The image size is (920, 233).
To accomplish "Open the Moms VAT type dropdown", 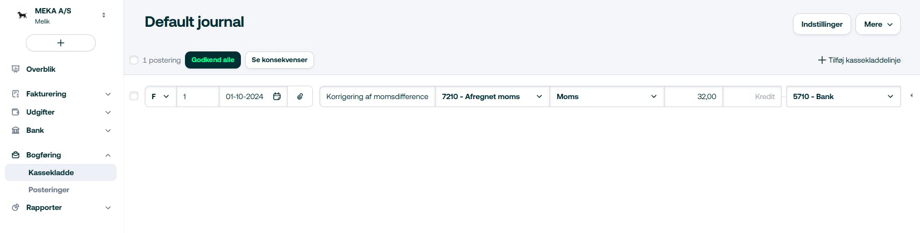I will point(607,96).
